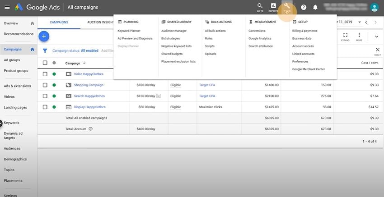The width and height of the screenshot is (384, 197).
Task: Open the notifications bell
Action: pos(315,7)
